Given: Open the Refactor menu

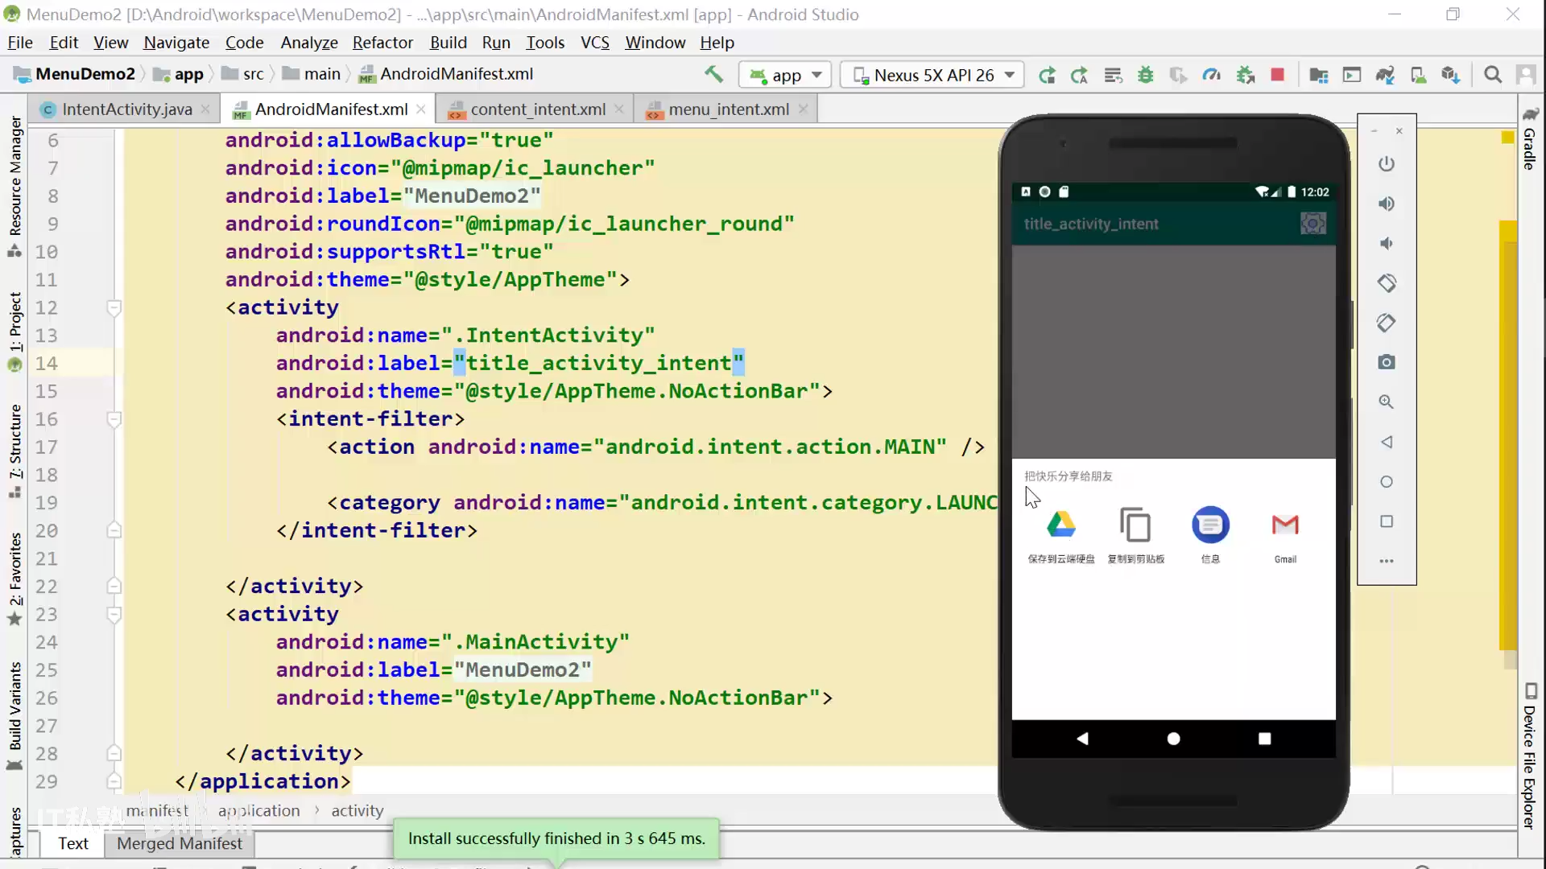Looking at the screenshot, I should coord(382,43).
